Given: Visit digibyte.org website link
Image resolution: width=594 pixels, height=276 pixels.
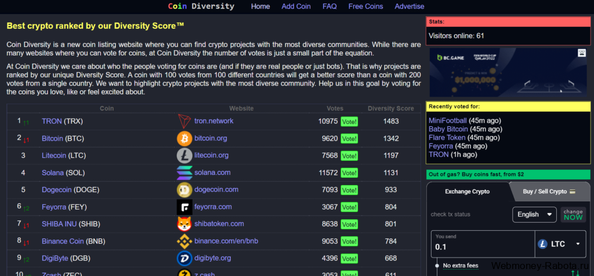Looking at the screenshot, I should [x=212, y=258].
